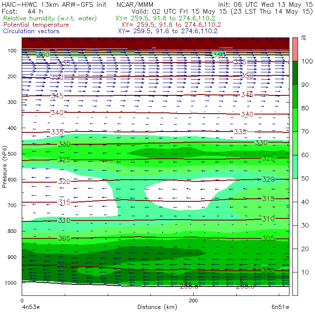
Task: Click the '800' pressure axis tick label
Action: [x=12, y=231]
